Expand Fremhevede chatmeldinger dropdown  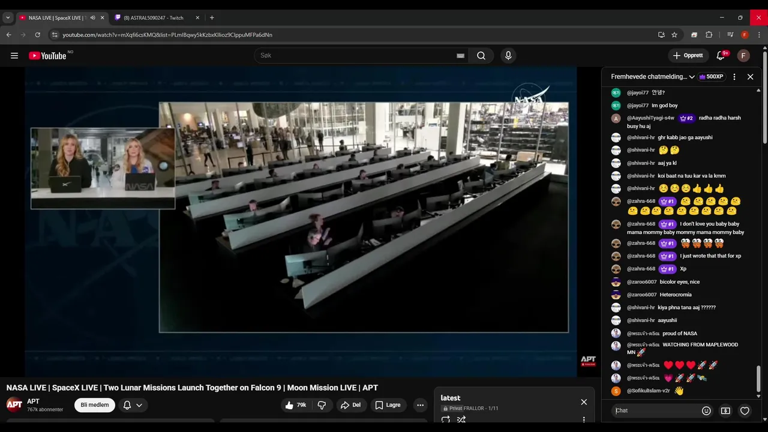(653, 77)
